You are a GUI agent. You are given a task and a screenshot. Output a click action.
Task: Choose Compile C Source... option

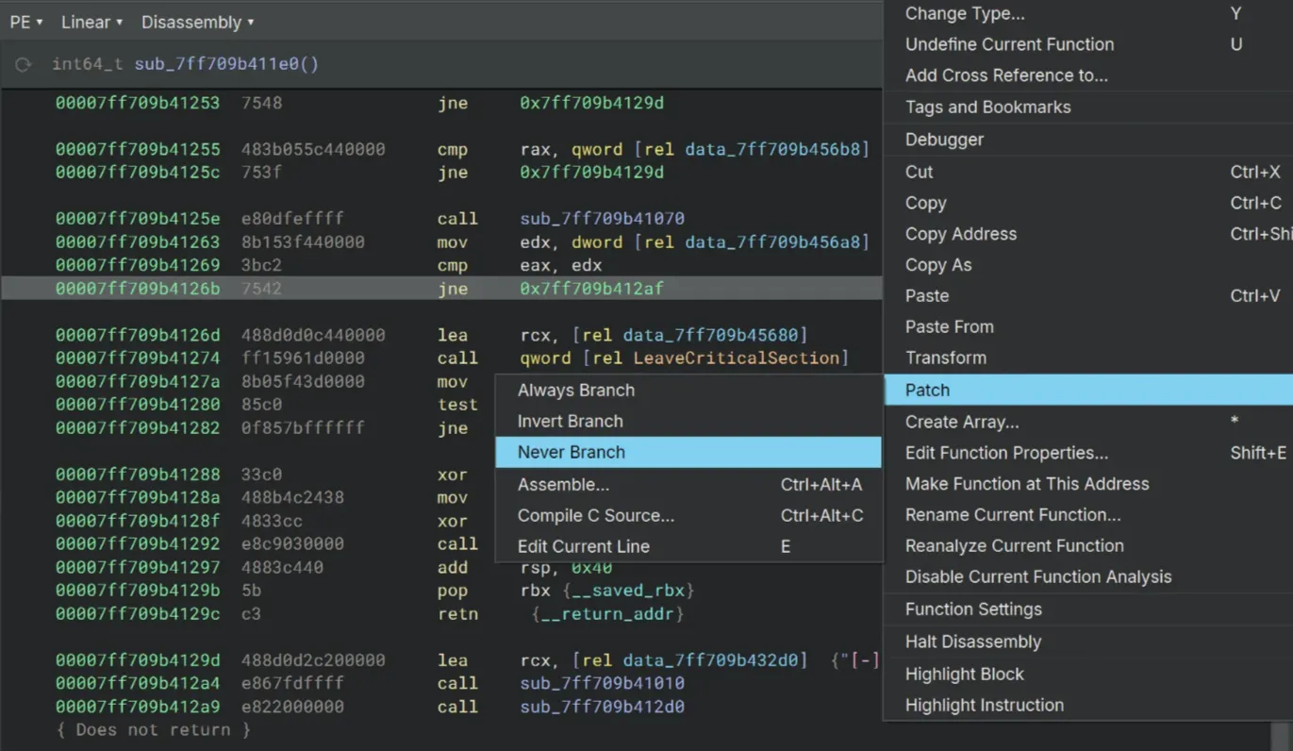point(595,515)
